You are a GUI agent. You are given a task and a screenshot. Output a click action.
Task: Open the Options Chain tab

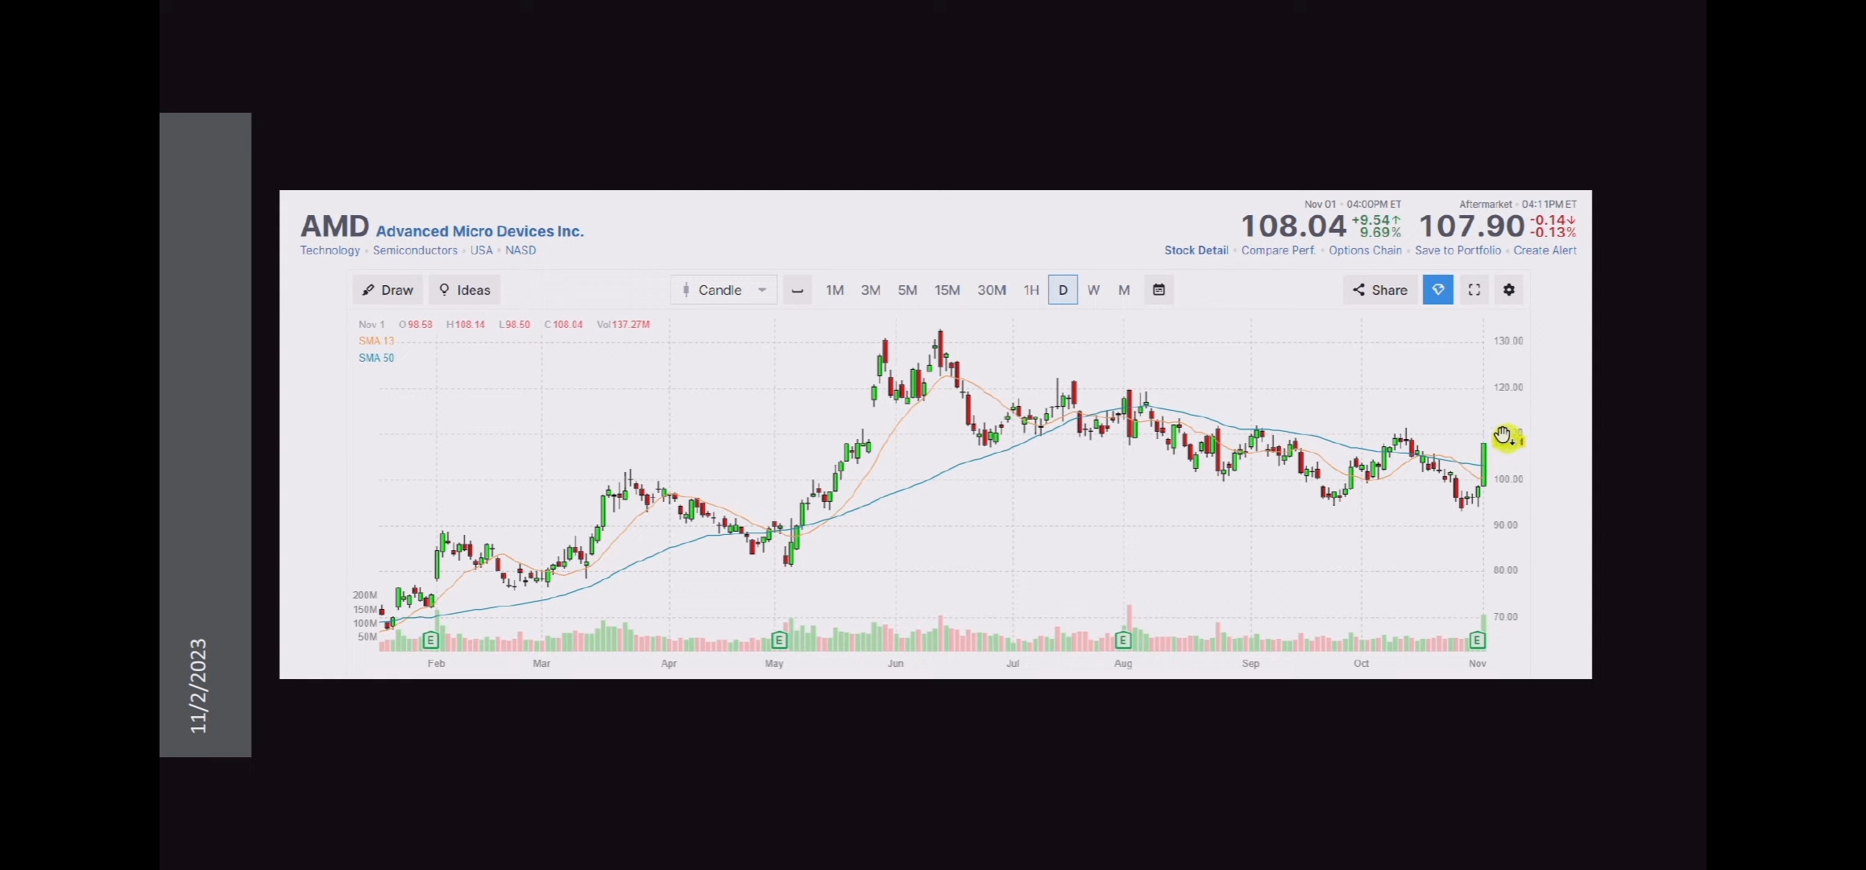(x=1365, y=251)
